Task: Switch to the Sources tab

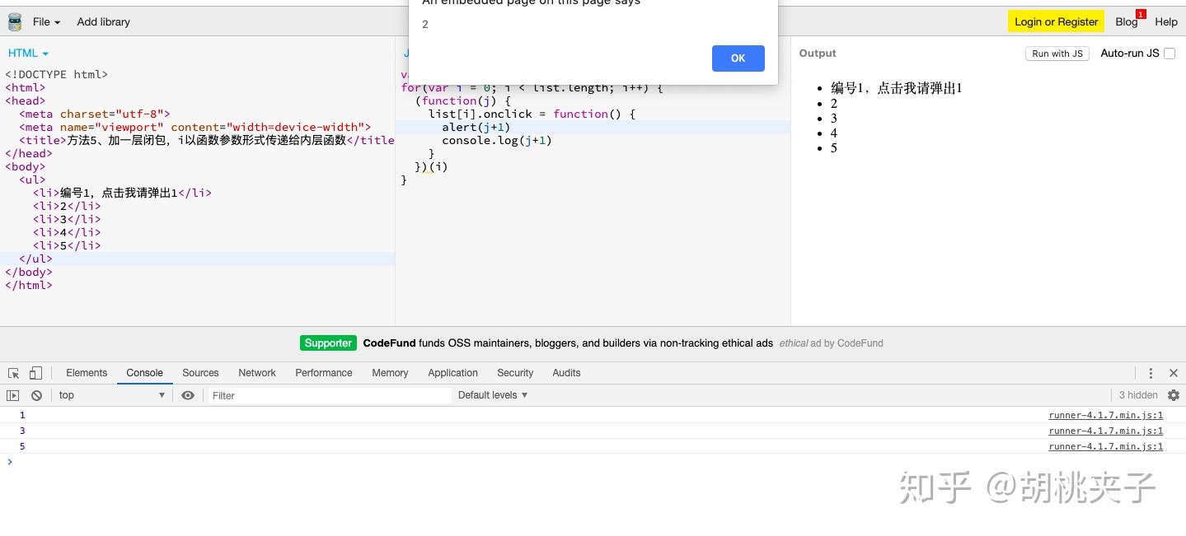Action: (x=200, y=373)
